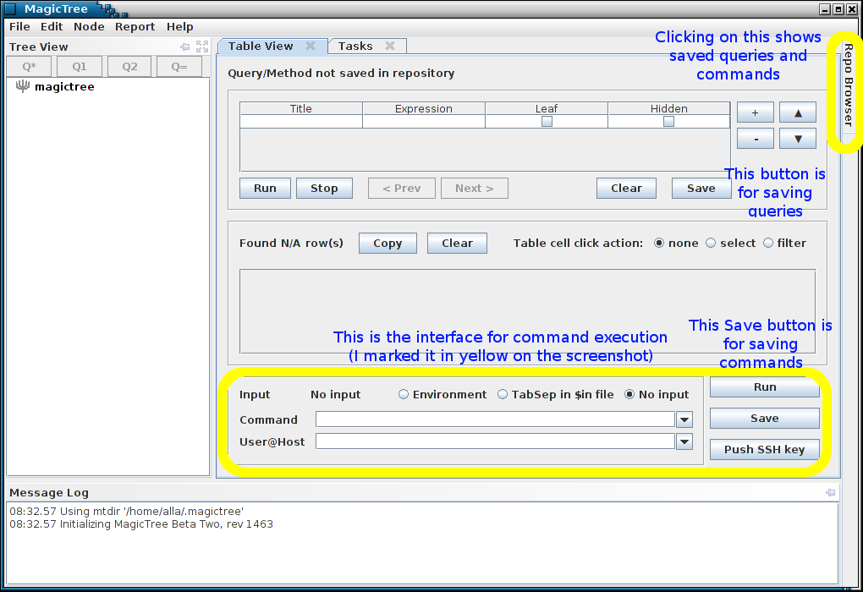The image size is (863, 592).
Task: Click the Q2 query button
Action: pos(129,67)
